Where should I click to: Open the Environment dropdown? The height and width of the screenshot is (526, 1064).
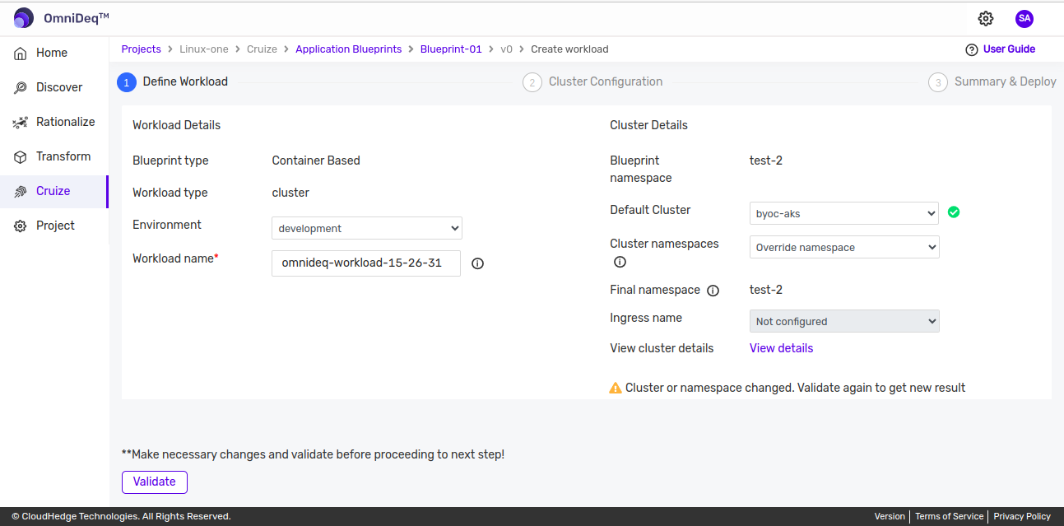(x=367, y=228)
